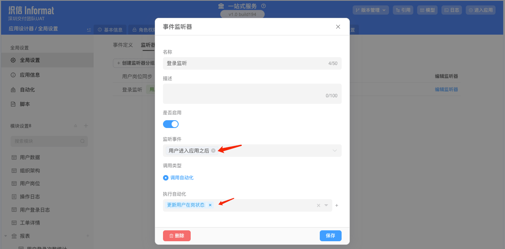505x249 pixels.
Task: Close the 事件监听器 dialog
Action: click(338, 27)
